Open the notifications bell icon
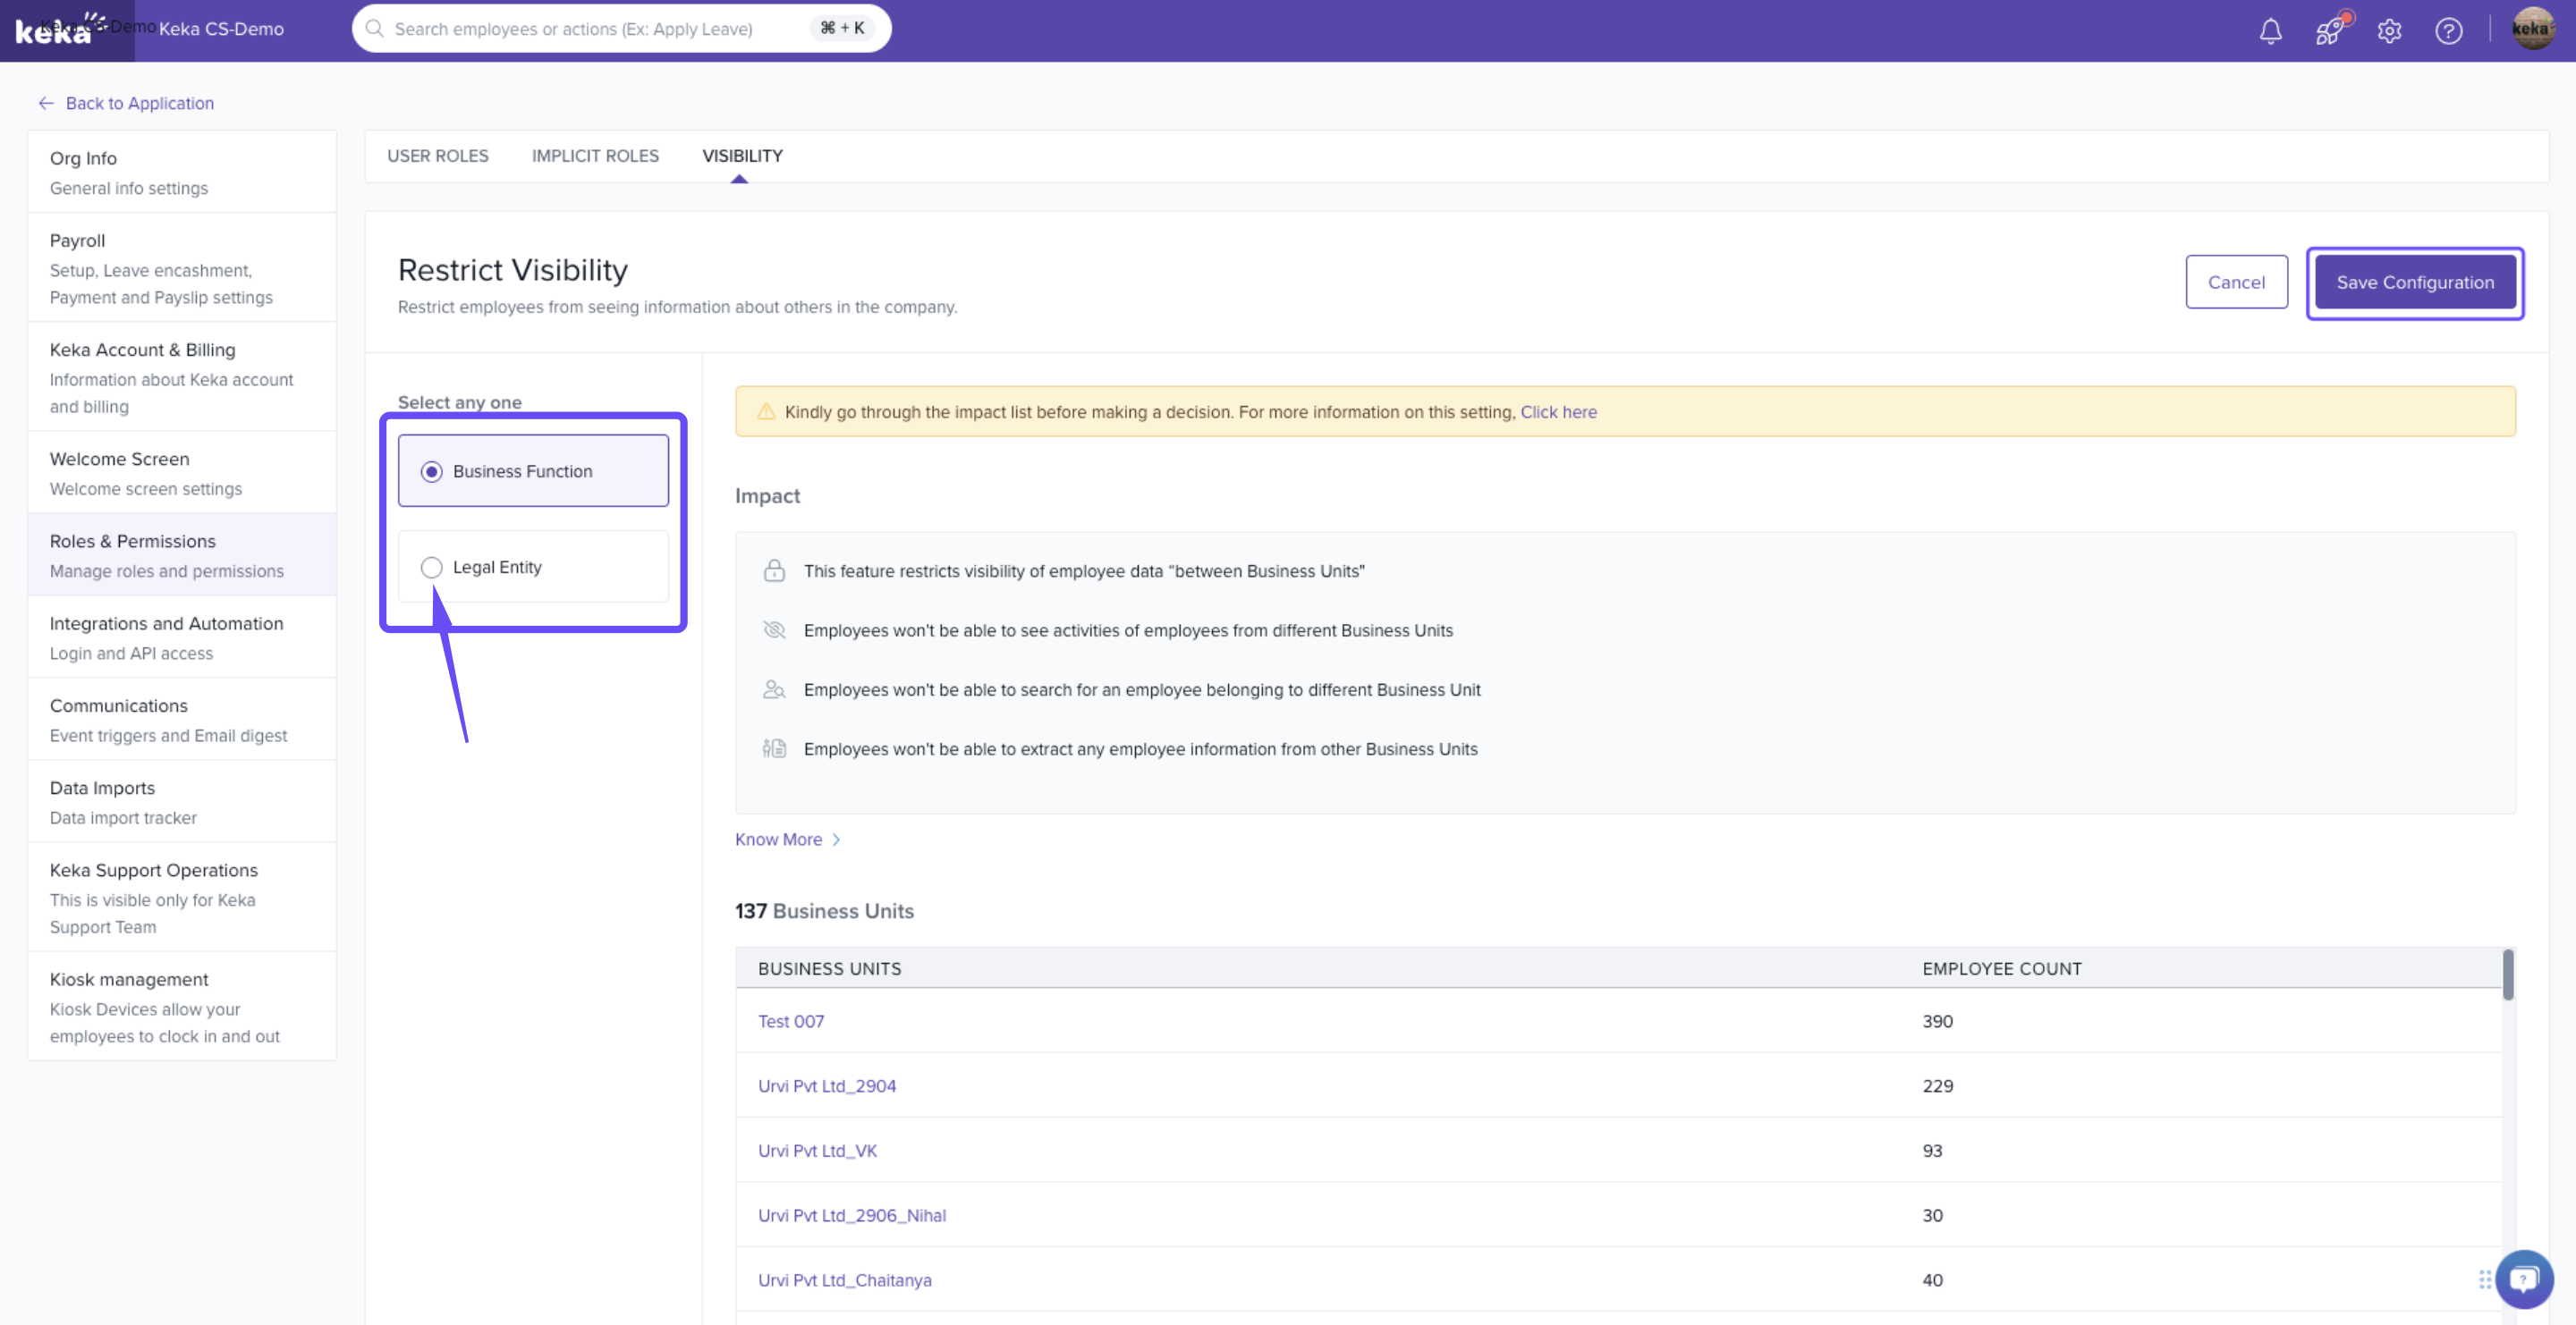This screenshot has width=2576, height=1325. [x=2270, y=30]
